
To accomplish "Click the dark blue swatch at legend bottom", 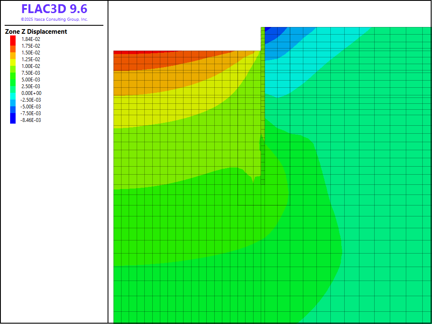I will (x=13, y=120).
